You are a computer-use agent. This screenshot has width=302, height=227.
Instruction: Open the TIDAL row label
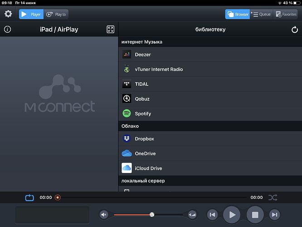[x=141, y=84]
